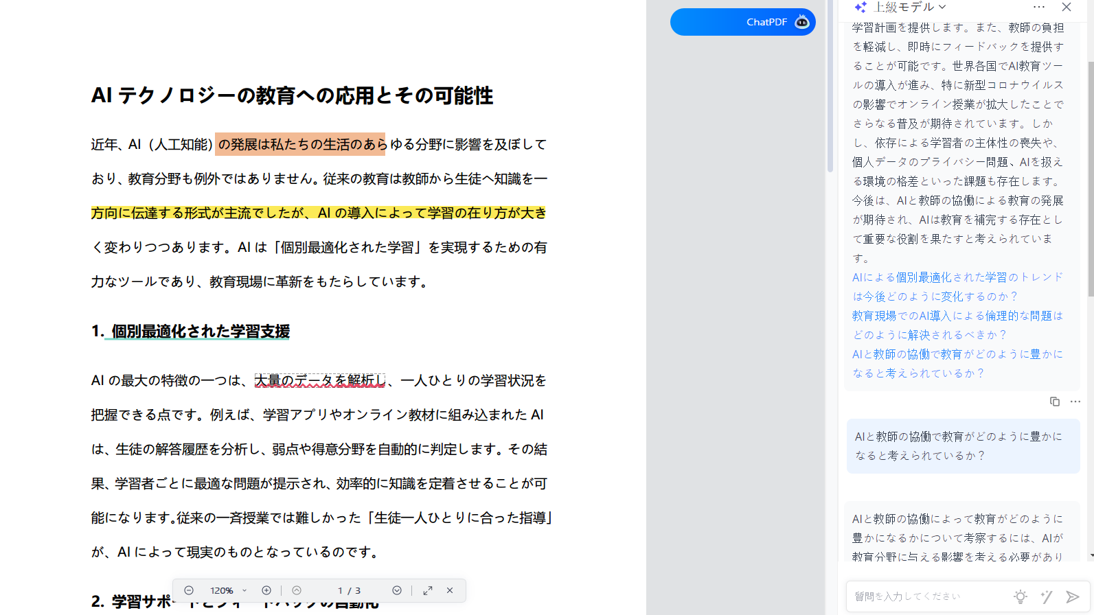Viewport: 1094px width, 615px height.
Task: Click suggested question 教育現場でのAI導入による倫理的な問題
Action: [957, 325]
